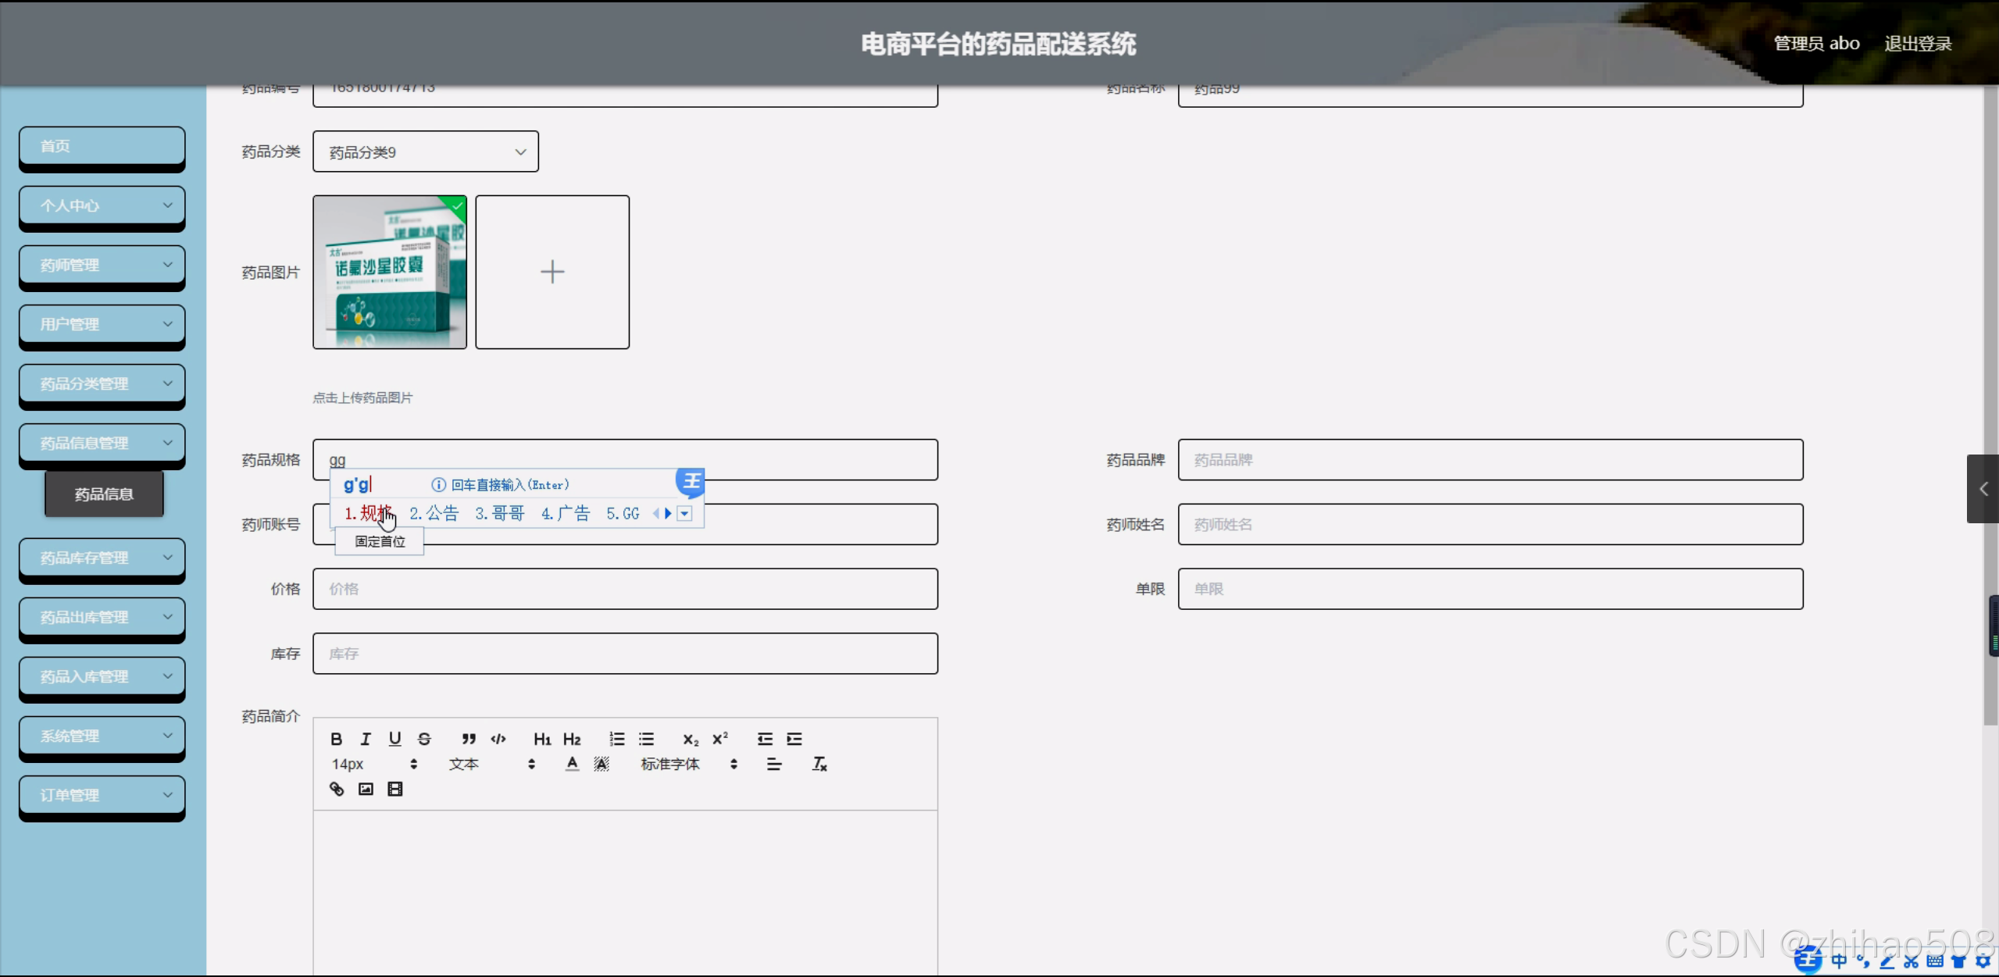This screenshot has height=977, width=1999.
Task: Click 退出登录 logout link
Action: (x=1917, y=44)
